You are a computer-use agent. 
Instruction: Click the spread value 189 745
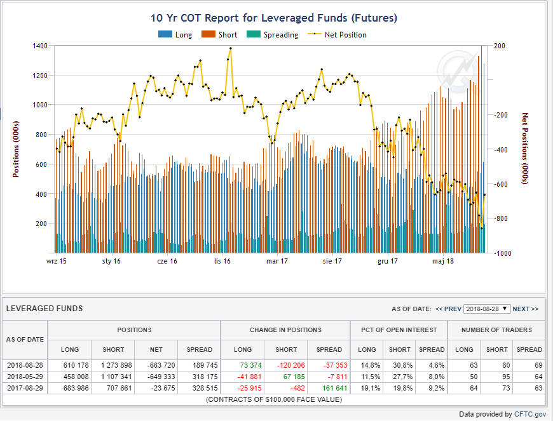[x=205, y=365]
